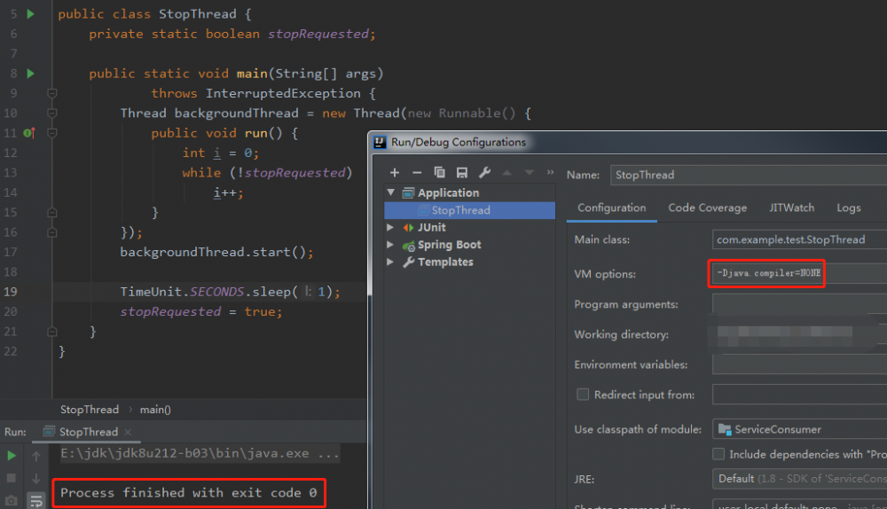The width and height of the screenshot is (887, 509).
Task: Add new configuration with the plus icon
Action: click(395, 173)
